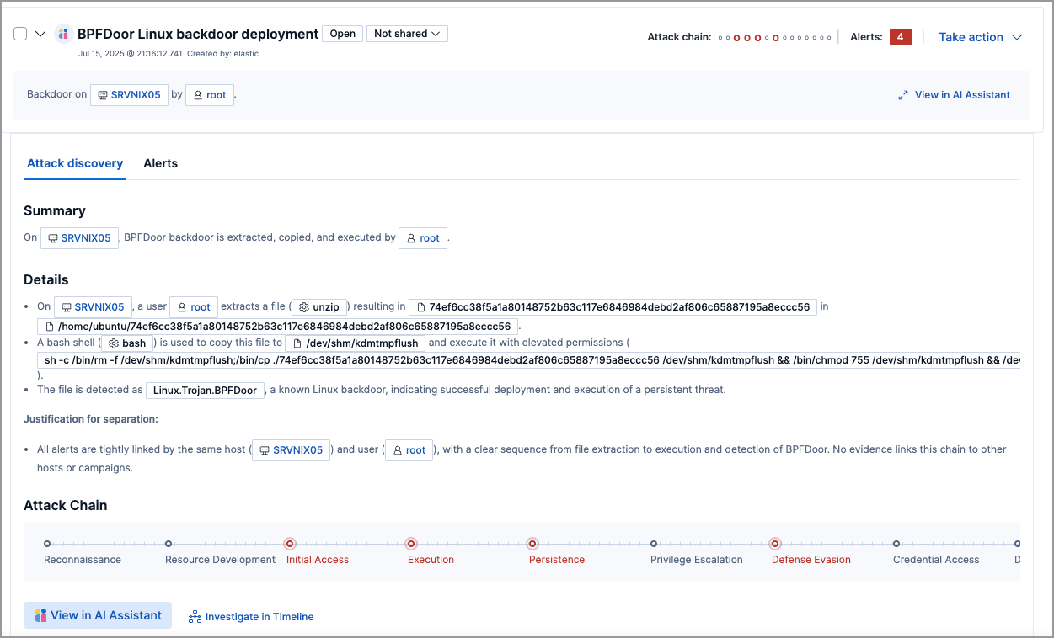Click the red Alerts count badge
1054x638 pixels.
pos(900,37)
